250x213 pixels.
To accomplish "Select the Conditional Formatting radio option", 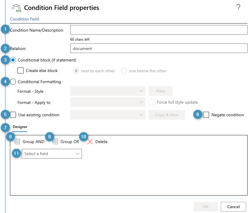I will click(13, 82).
